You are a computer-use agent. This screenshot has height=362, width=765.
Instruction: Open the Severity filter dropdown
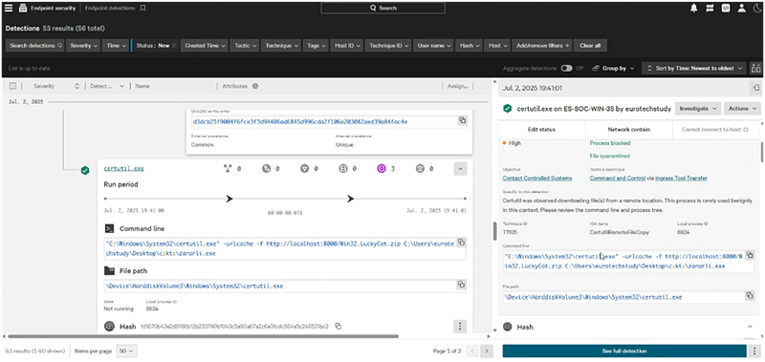coord(83,45)
